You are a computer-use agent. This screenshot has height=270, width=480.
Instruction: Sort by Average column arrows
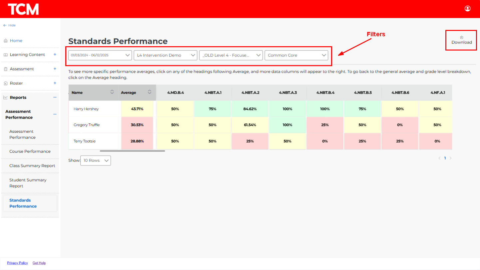150,92
